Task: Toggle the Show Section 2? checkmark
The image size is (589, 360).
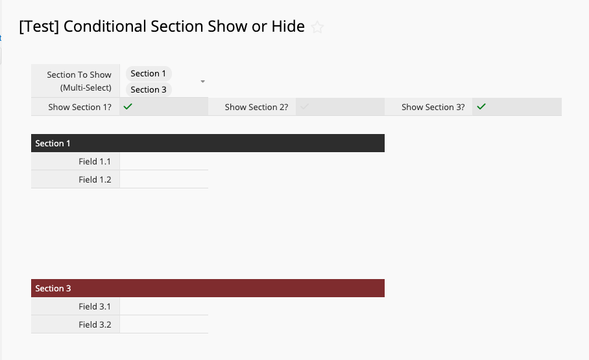Action: [x=305, y=106]
